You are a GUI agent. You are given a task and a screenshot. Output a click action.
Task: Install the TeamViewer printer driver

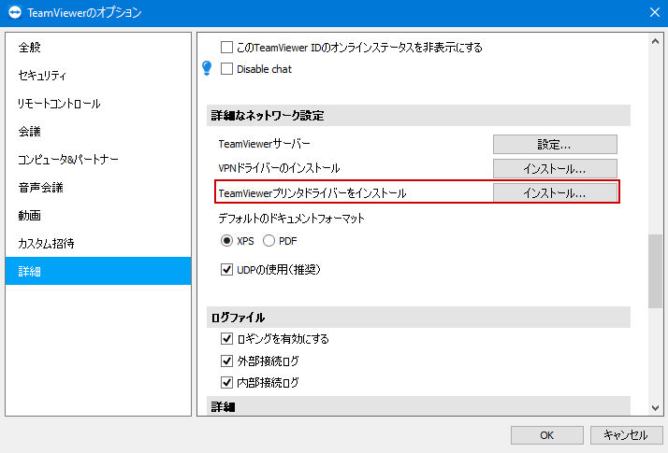pyautogui.click(x=555, y=193)
